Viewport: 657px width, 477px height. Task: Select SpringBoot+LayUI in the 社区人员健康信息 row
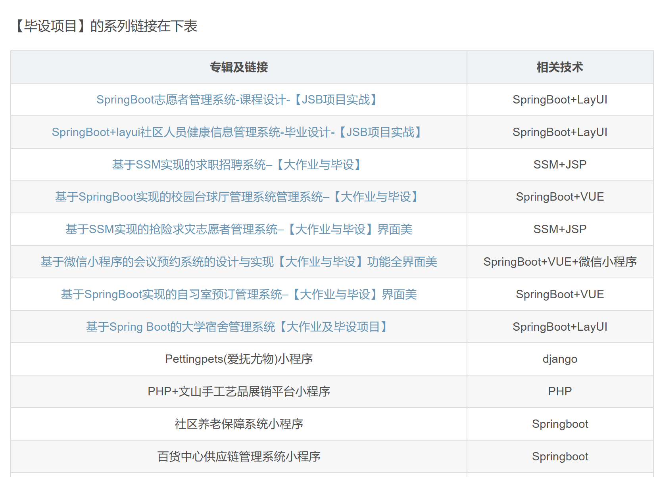[x=560, y=132]
